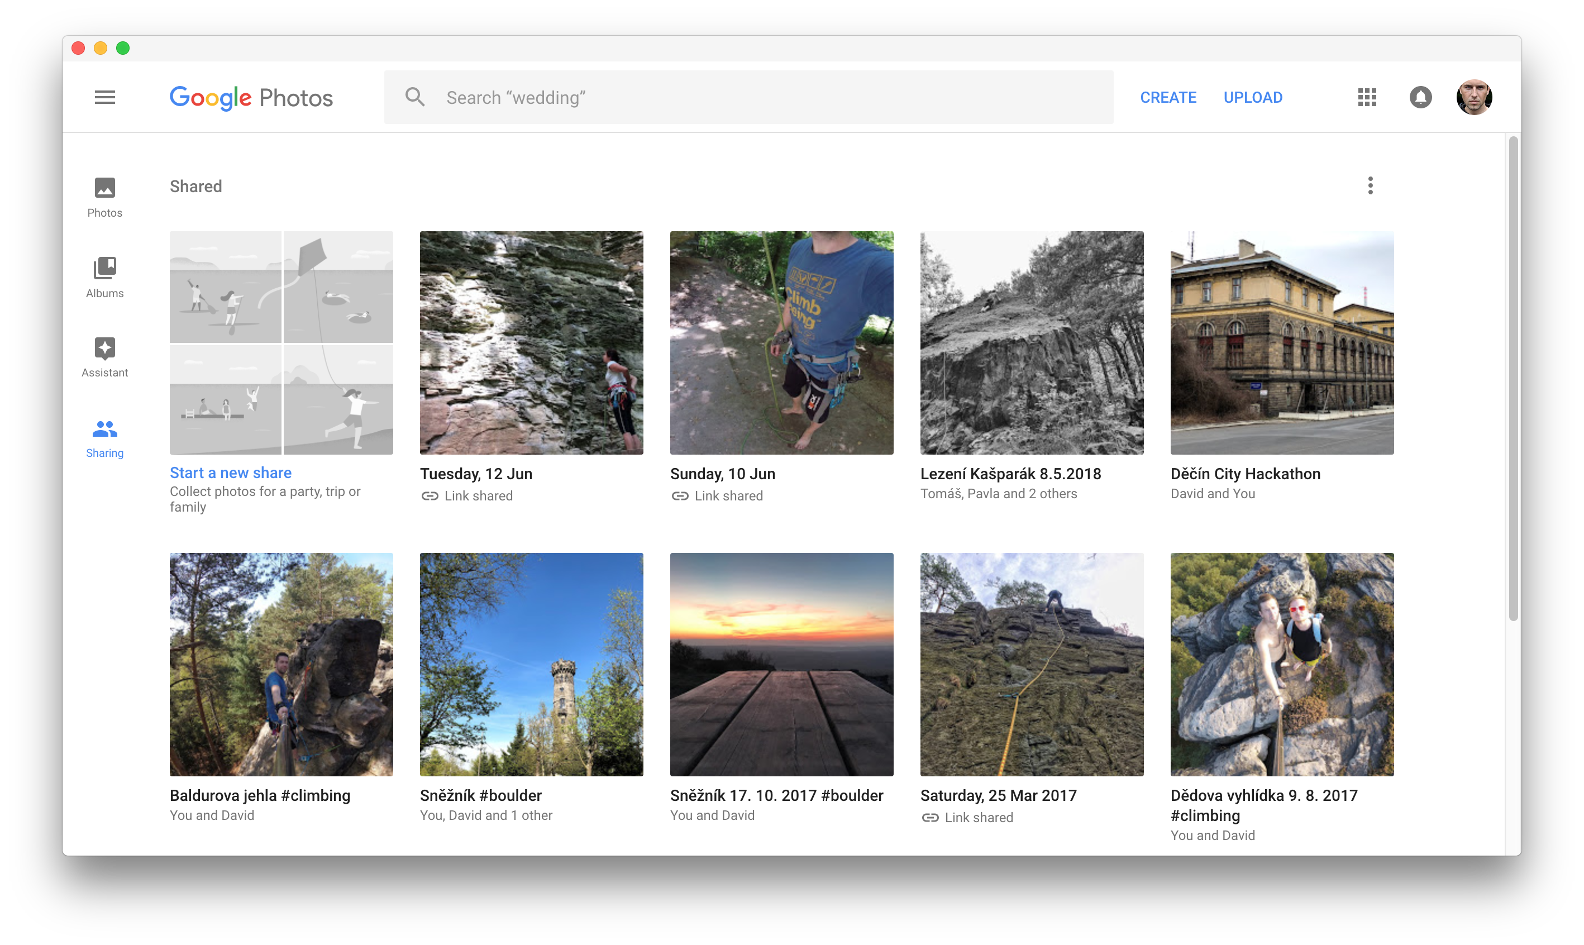The image size is (1584, 945).
Task: Open the Assistant panel
Action: click(104, 356)
